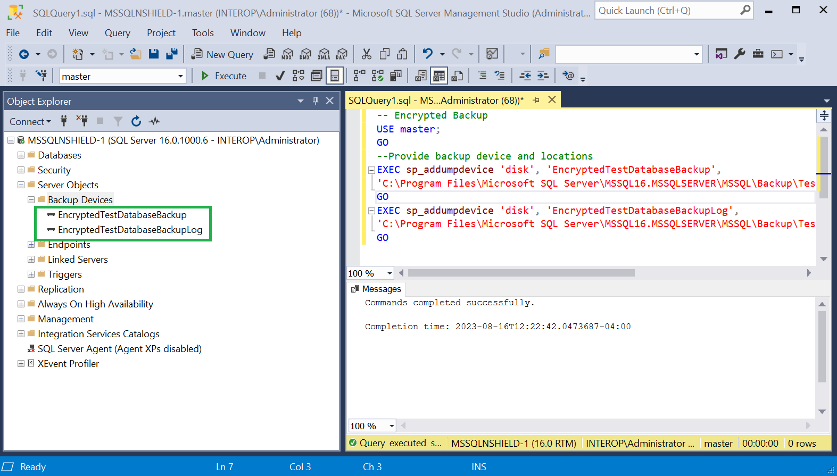The height and width of the screenshot is (476, 837).
Task: Click the Increase Indent icon
Action: [543, 76]
